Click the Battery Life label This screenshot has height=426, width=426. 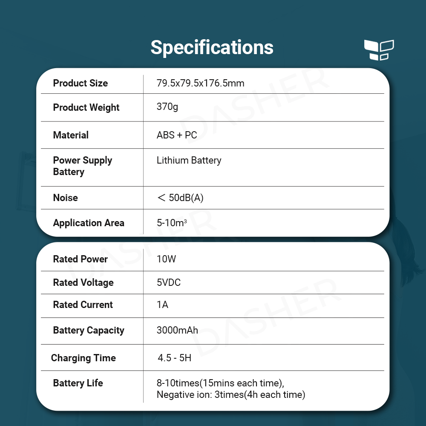78,383
